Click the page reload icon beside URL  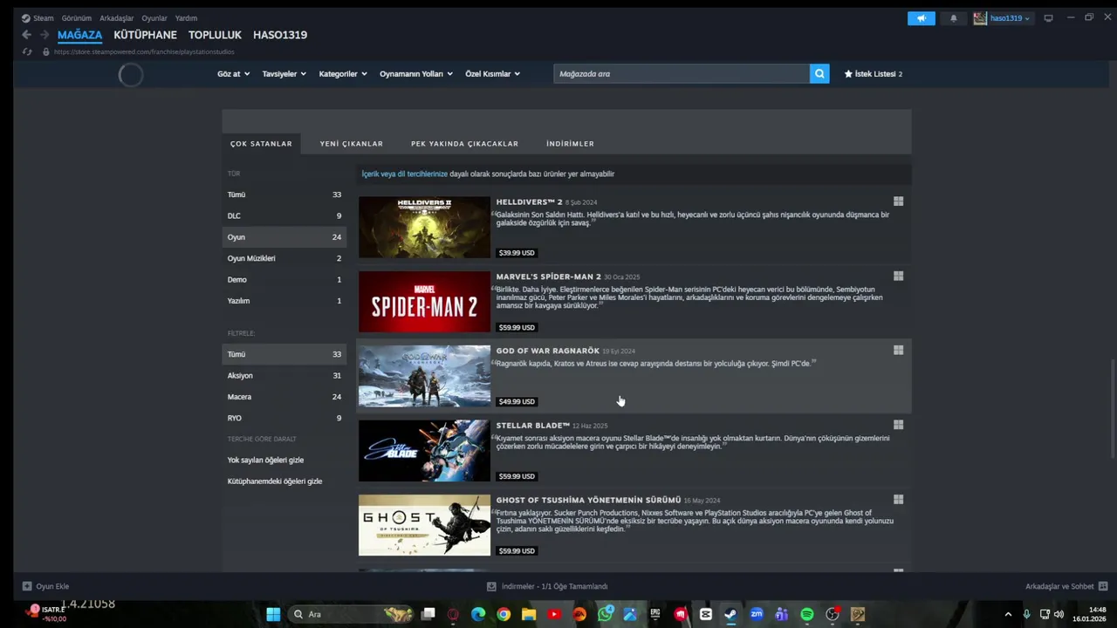pyautogui.click(x=27, y=51)
